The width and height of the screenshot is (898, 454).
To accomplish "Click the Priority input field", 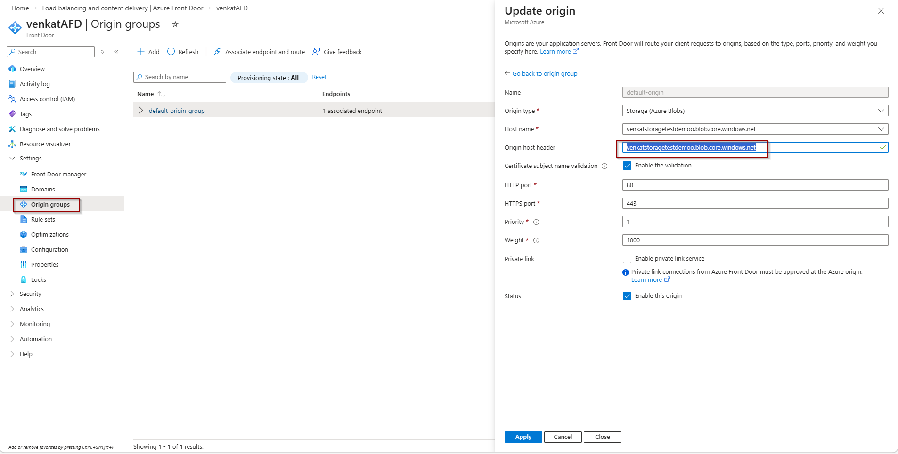I will coord(755,222).
